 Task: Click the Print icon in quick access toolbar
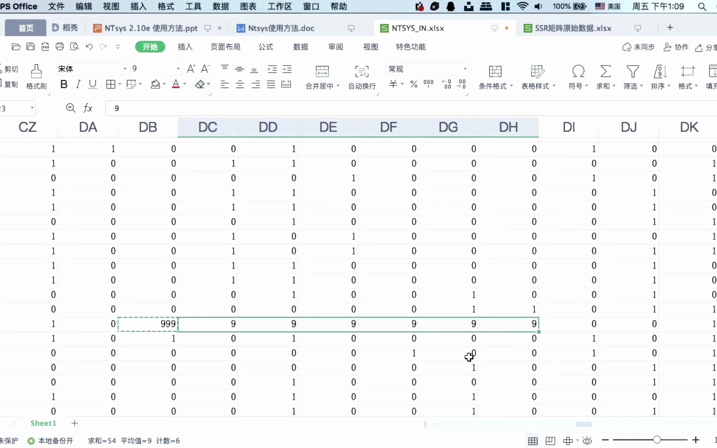click(x=60, y=46)
